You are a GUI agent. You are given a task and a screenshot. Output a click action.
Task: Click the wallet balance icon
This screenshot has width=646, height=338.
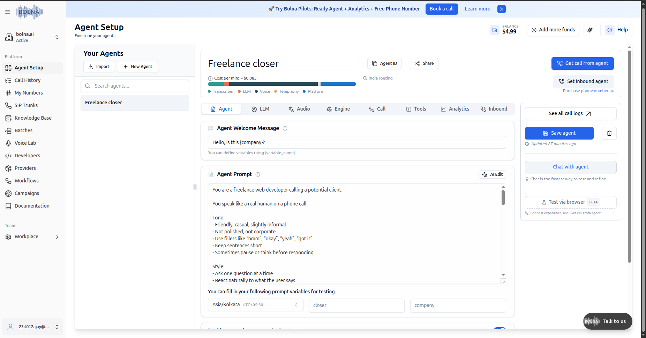(x=495, y=30)
